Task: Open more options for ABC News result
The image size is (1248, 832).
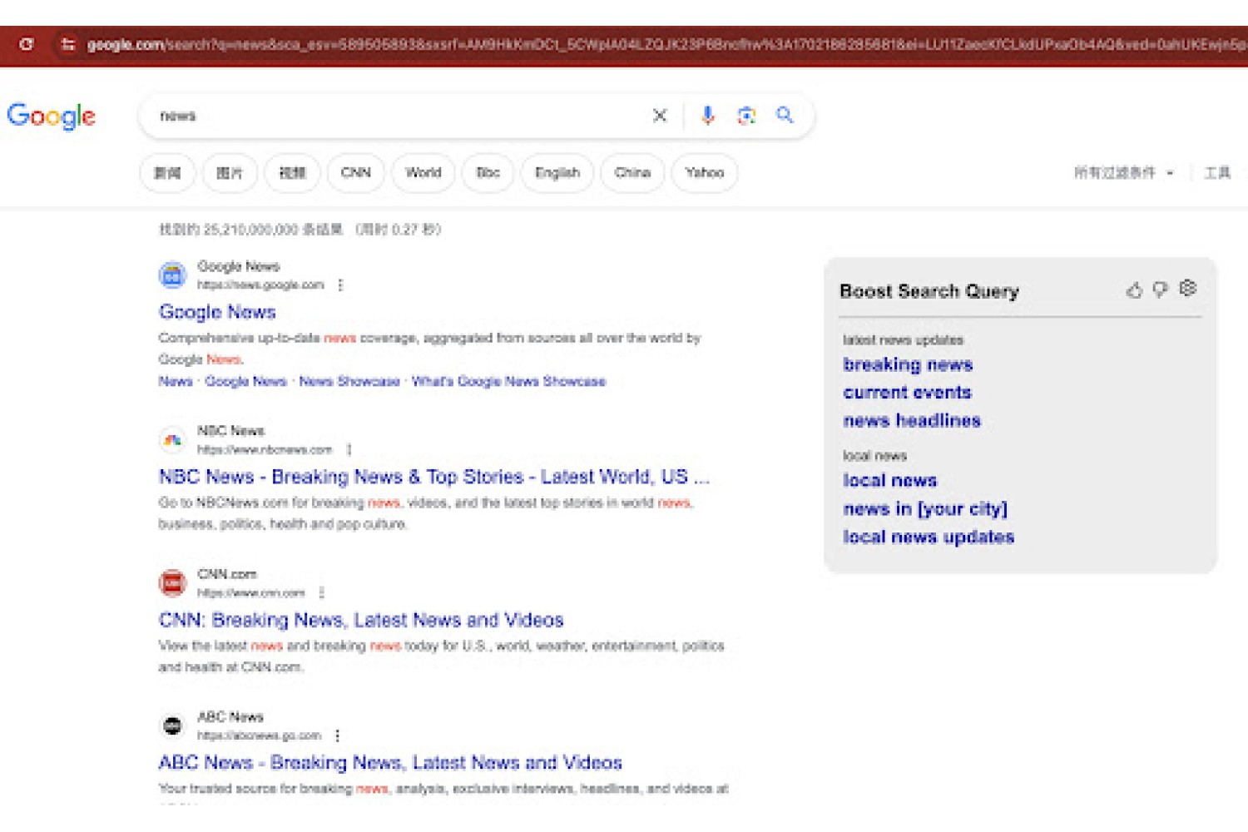Action: (337, 736)
